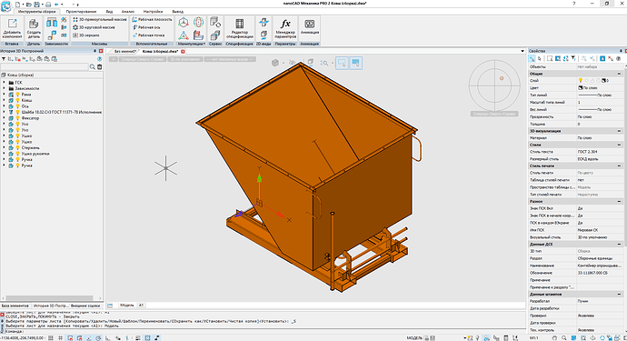Click the 3D-зеркало tool
The height and width of the screenshot is (341, 627).
point(86,35)
